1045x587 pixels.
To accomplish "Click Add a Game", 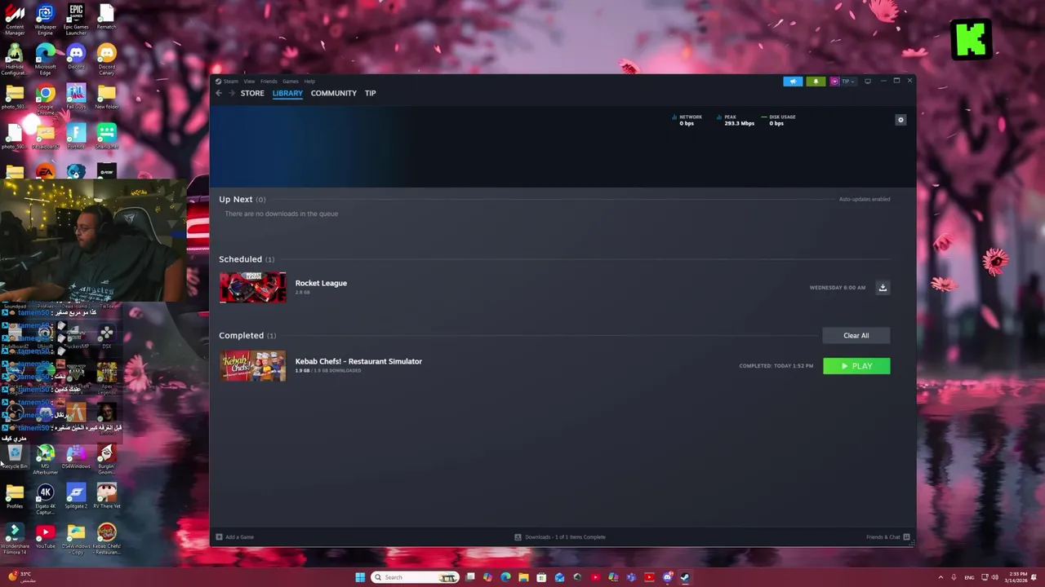I will [x=234, y=537].
